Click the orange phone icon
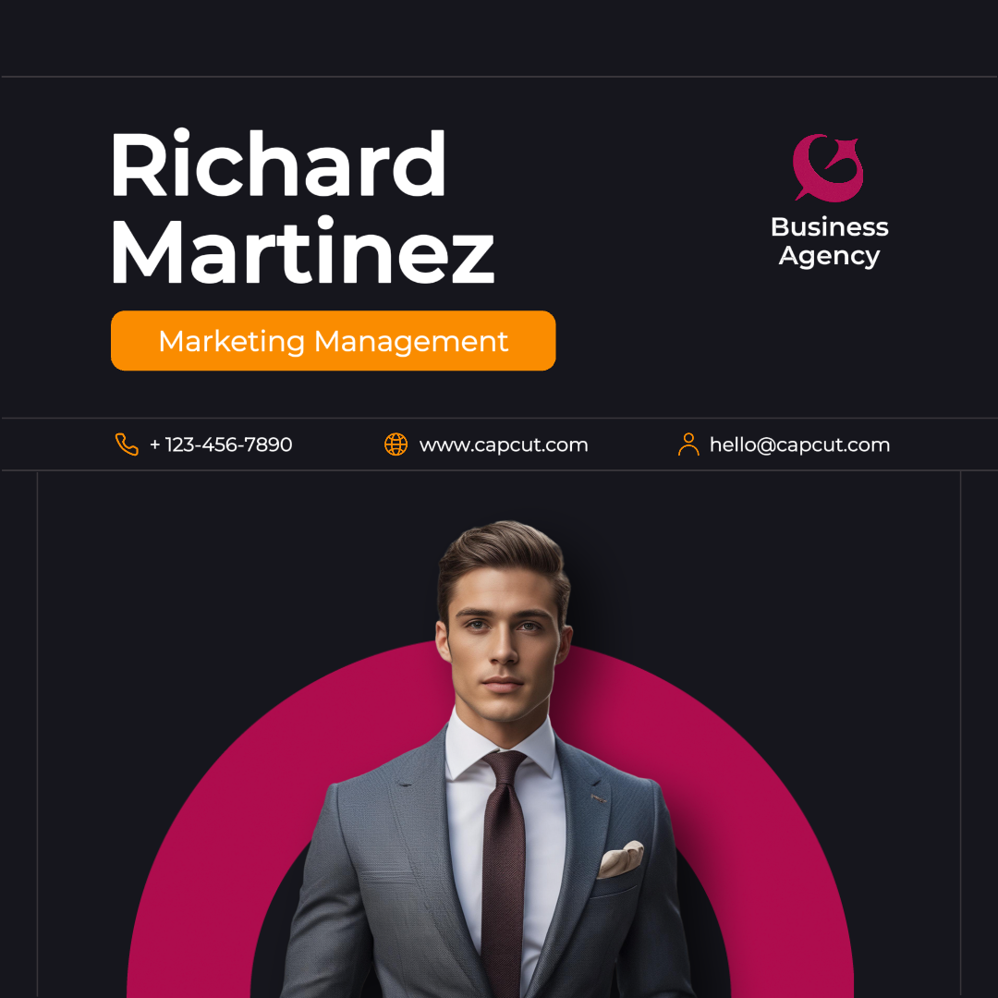Image resolution: width=998 pixels, height=998 pixels. 127,444
